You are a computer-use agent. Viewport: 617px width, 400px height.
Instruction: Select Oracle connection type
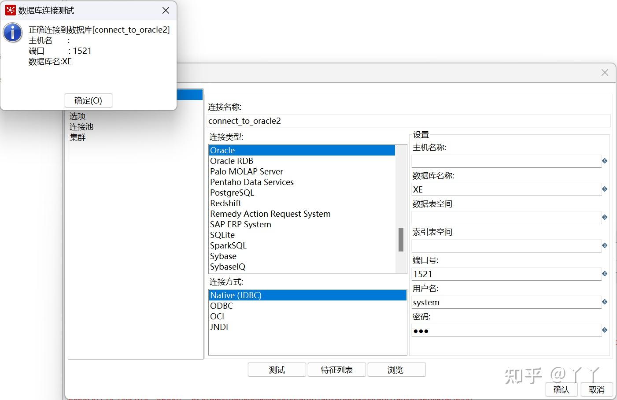302,150
